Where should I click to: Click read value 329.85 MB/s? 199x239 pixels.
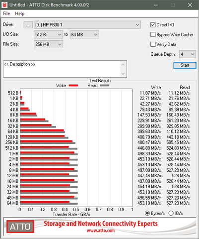point(178,126)
